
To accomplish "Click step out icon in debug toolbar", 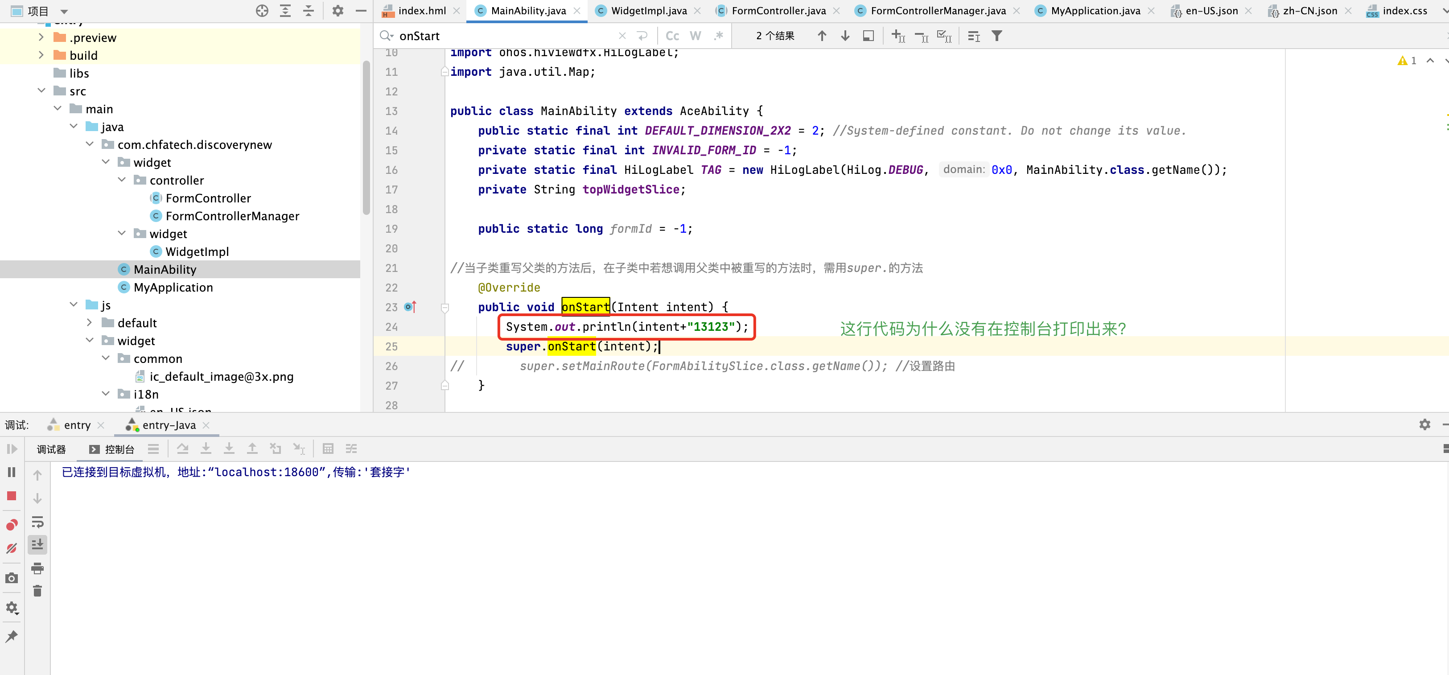I will pyautogui.click(x=252, y=449).
